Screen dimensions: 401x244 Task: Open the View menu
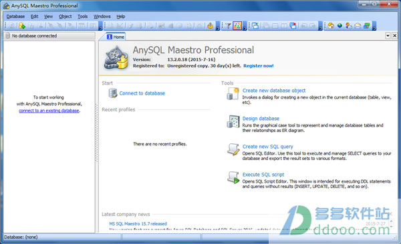coord(48,17)
